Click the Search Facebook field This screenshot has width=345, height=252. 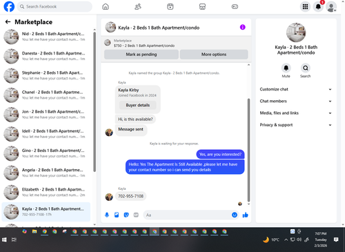pyautogui.click(x=55, y=7)
